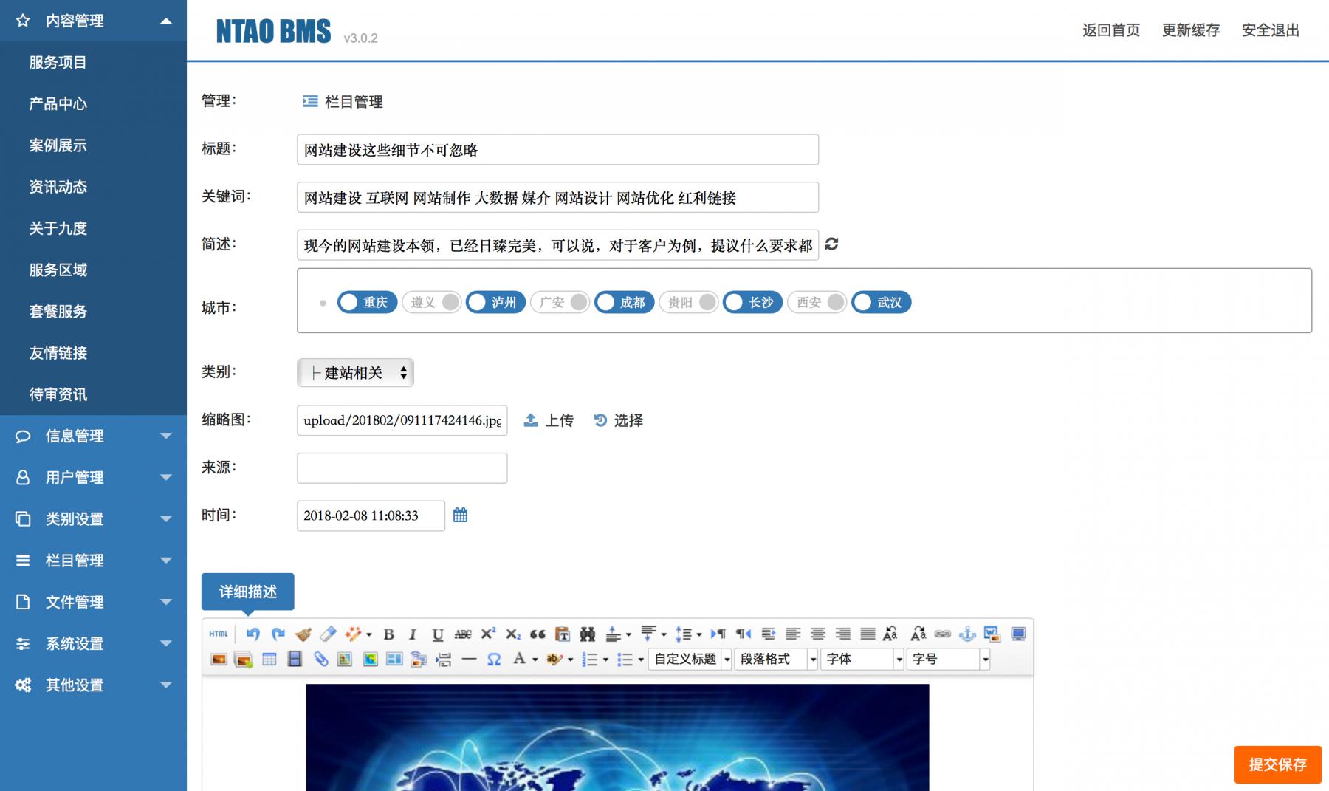Refresh the summary field with reload icon
The height and width of the screenshot is (791, 1329).
coord(831,244)
